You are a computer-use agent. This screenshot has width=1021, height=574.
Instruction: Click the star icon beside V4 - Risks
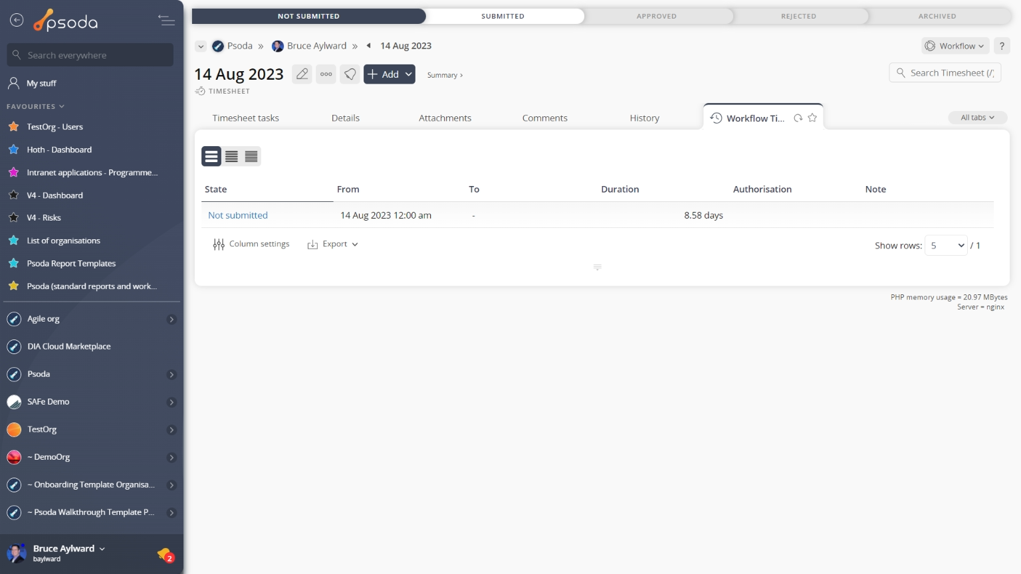click(x=13, y=217)
